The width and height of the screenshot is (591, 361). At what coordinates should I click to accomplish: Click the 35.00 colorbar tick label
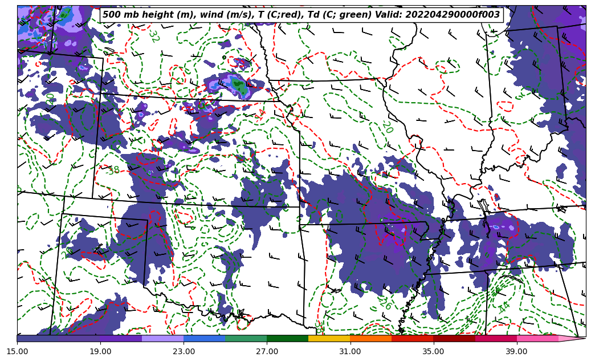pyautogui.click(x=433, y=351)
